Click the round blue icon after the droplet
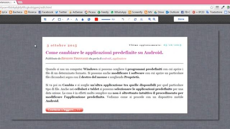Screen dimensions: 230x129 coord(89,19)
